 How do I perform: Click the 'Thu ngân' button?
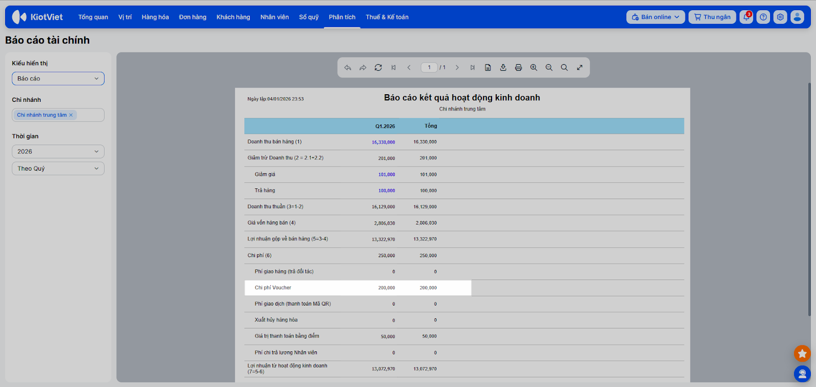coord(712,17)
